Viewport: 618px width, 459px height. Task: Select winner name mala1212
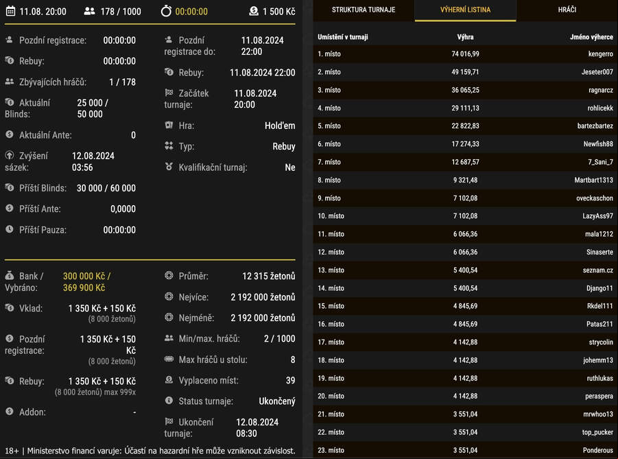[x=599, y=234]
